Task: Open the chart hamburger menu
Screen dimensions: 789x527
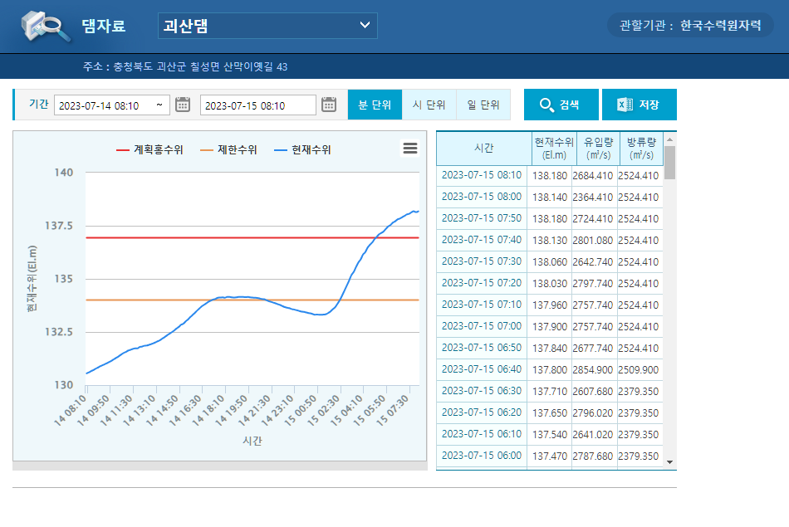Action: coord(409,149)
